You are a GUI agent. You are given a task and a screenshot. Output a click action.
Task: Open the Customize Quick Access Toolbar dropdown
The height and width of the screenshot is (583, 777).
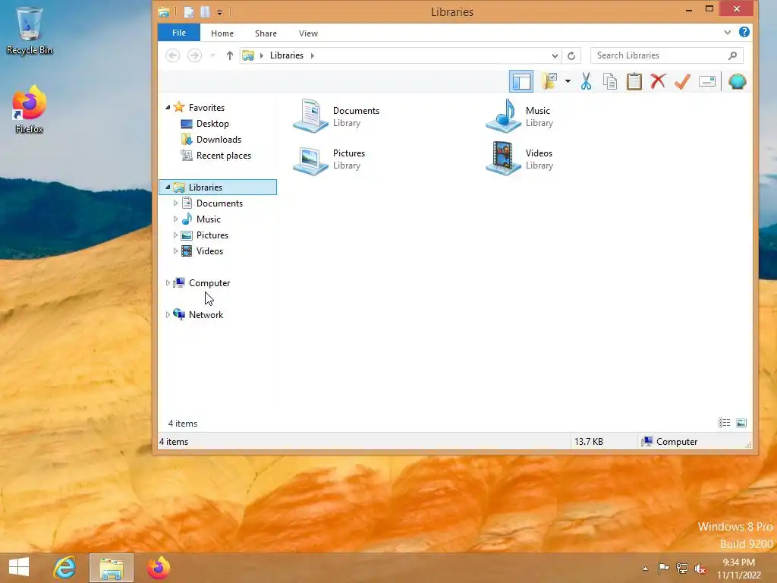coord(219,12)
